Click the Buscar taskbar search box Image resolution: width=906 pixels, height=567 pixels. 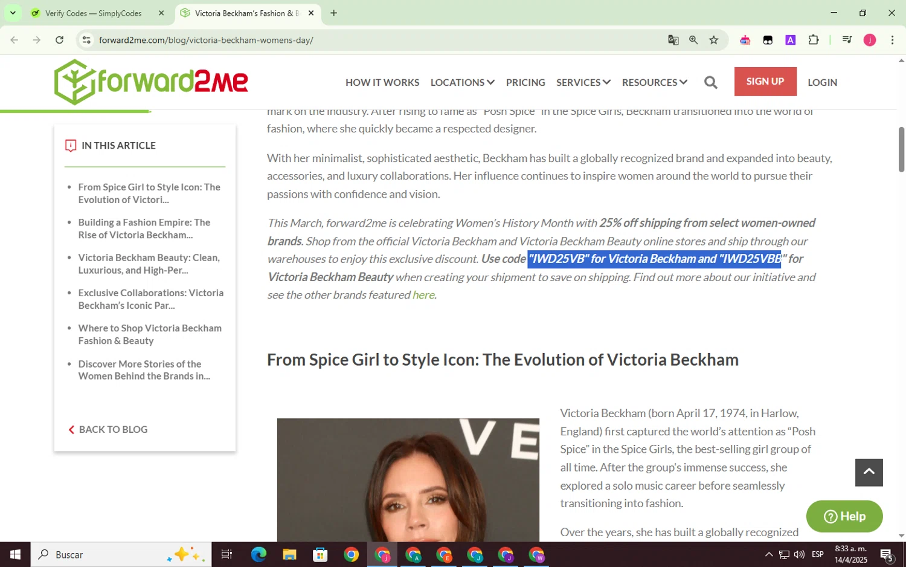click(x=121, y=554)
